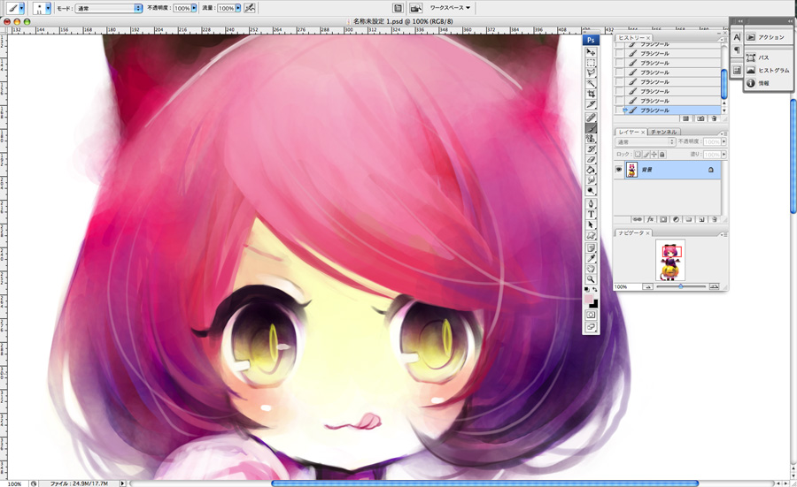Select the Hand tool
This screenshot has height=487, width=797.
591,269
